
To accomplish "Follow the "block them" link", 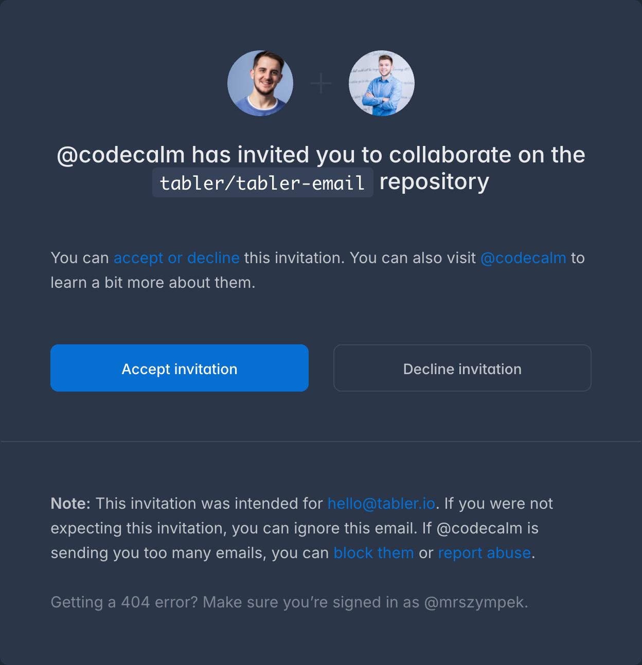I will (x=373, y=553).
